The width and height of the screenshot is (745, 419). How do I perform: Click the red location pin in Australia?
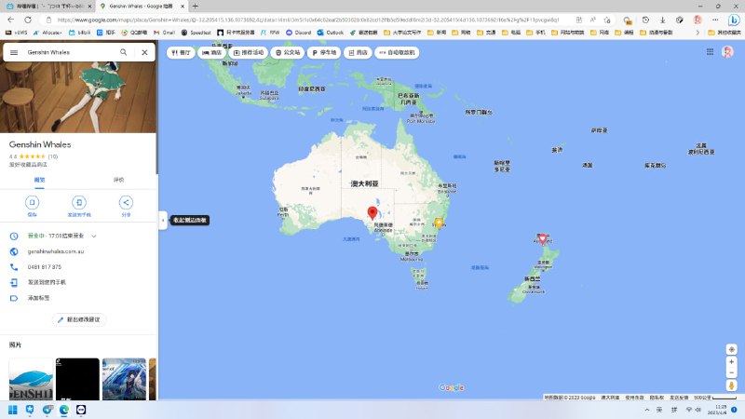[x=372, y=212]
